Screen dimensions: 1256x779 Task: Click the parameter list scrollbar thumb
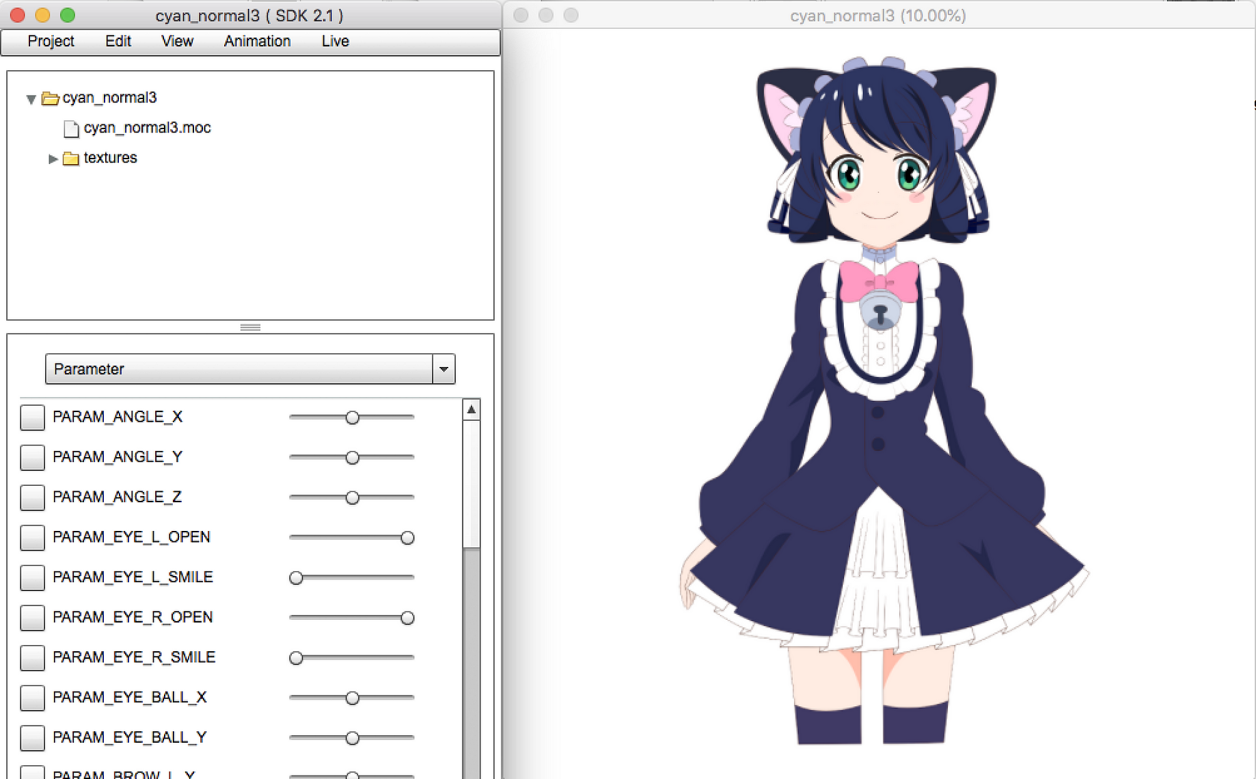coord(472,484)
